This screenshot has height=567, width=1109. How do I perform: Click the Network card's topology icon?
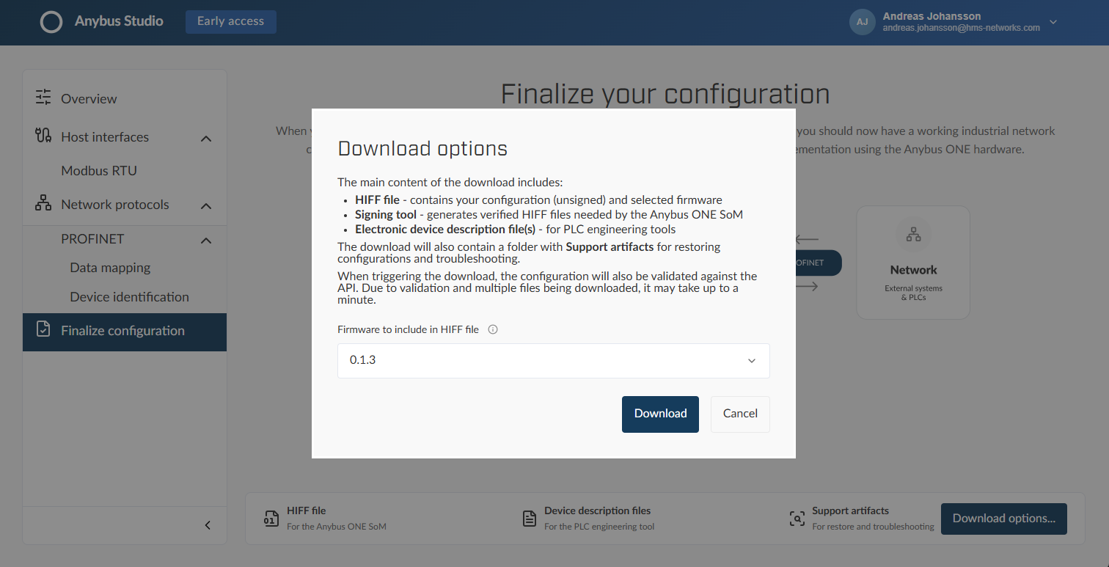coord(914,235)
